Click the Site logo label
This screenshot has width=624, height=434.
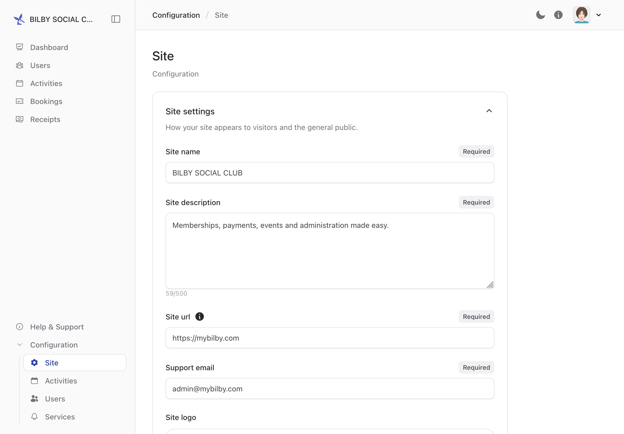pos(181,417)
